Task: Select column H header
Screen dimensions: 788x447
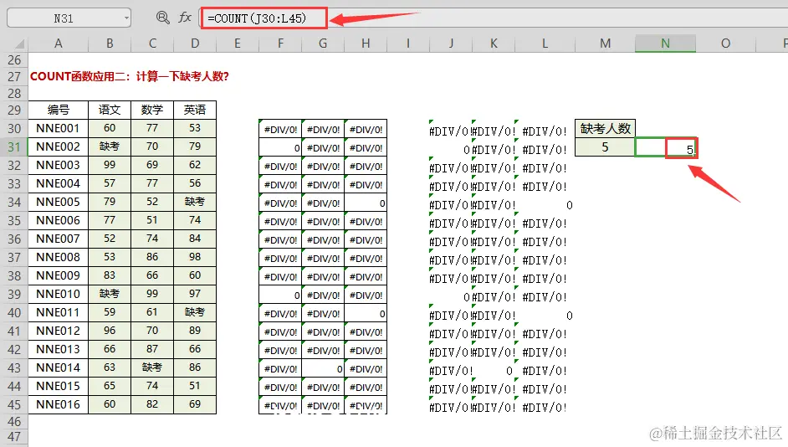Action: click(x=366, y=44)
